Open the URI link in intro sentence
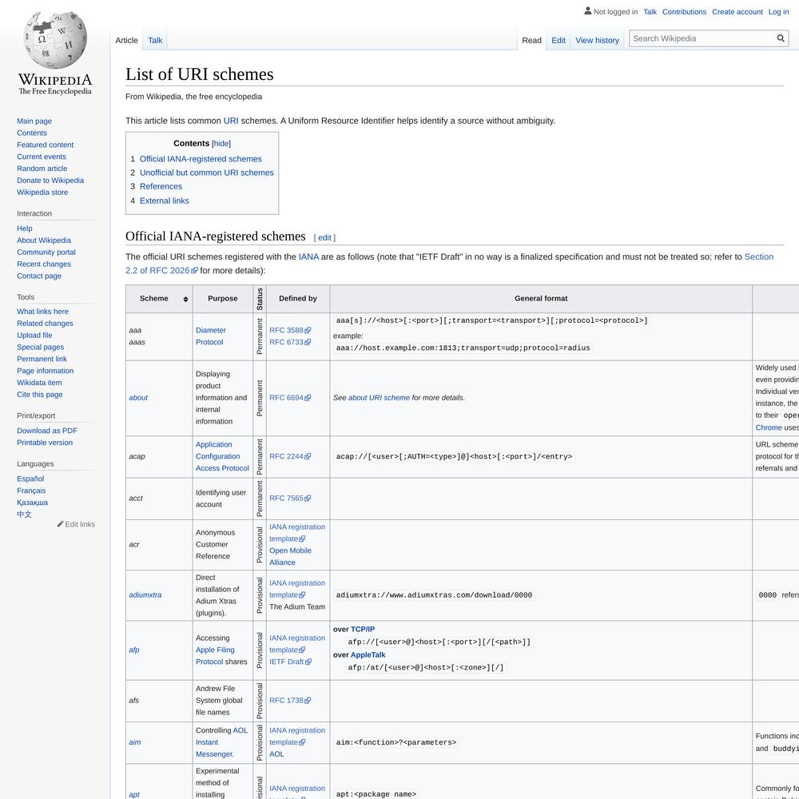This screenshot has height=799, width=799. click(231, 121)
